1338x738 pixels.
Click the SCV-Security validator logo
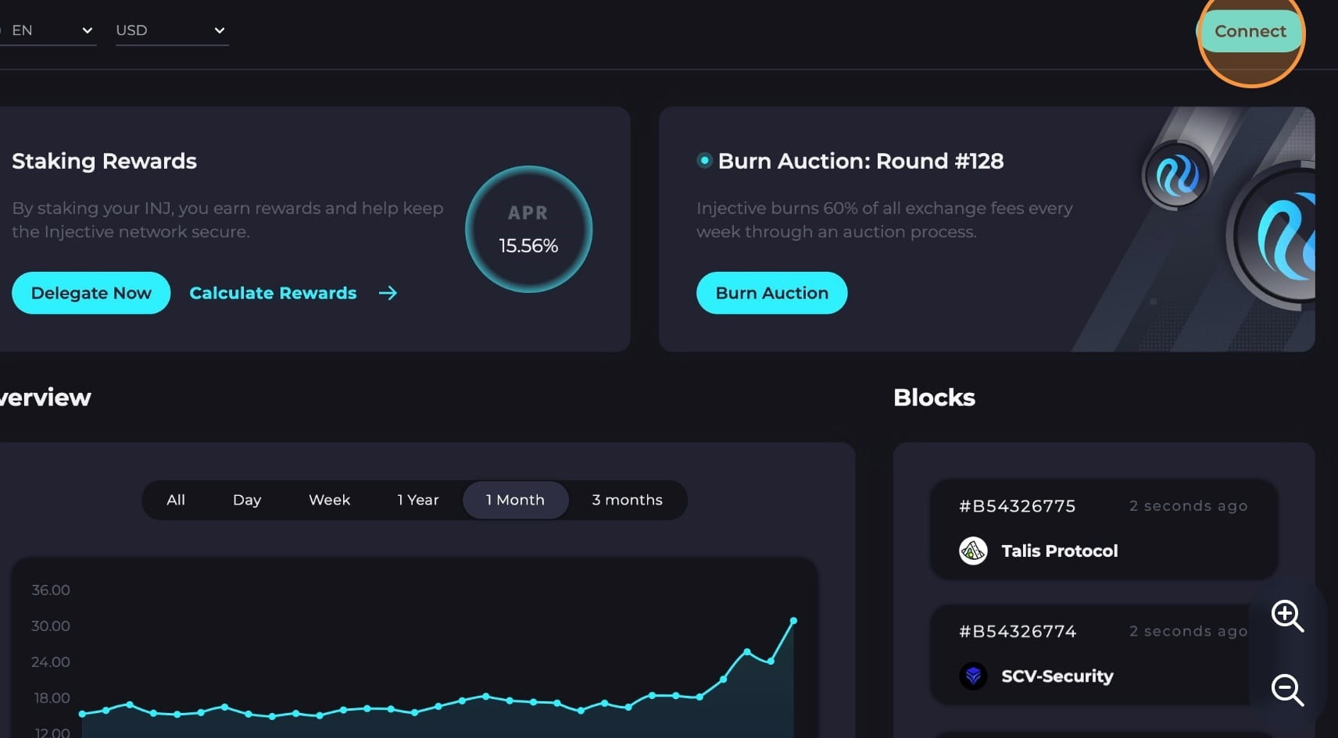pyautogui.click(x=973, y=676)
